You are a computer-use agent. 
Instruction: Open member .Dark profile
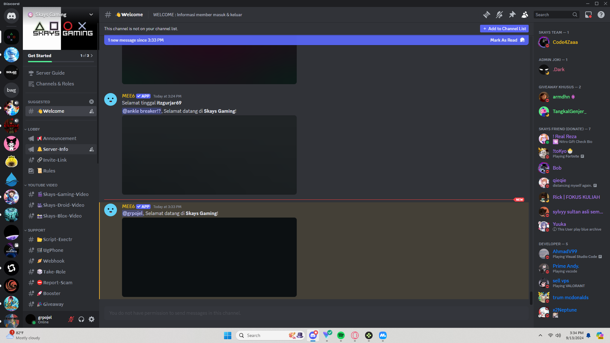pyautogui.click(x=571, y=70)
